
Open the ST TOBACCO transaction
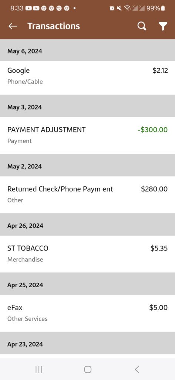(x=87, y=254)
